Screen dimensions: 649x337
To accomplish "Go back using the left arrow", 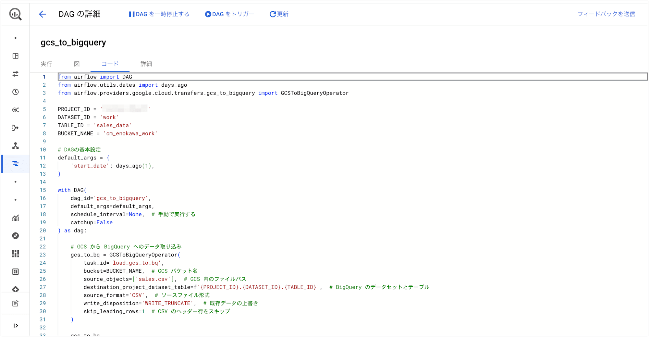I will click(43, 14).
